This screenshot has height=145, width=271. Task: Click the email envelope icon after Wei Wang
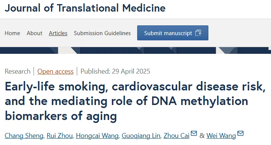click(240, 133)
